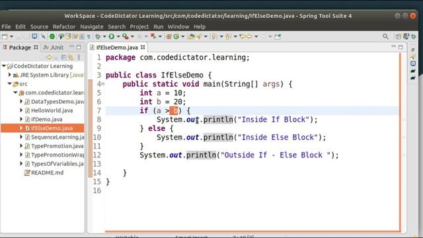Click the New file wizard icon
The height and width of the screenshot is (238, 423).
point(5,36)
